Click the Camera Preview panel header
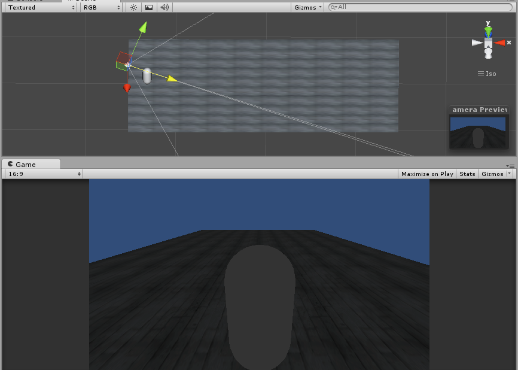 coord(479,110)
